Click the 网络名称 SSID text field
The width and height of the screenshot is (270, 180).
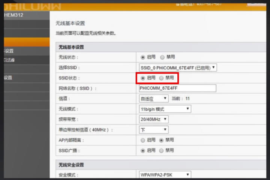[x=177, y=88]
